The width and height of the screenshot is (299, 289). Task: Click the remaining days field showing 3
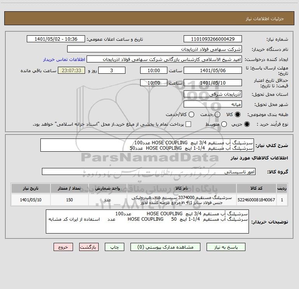112,70
